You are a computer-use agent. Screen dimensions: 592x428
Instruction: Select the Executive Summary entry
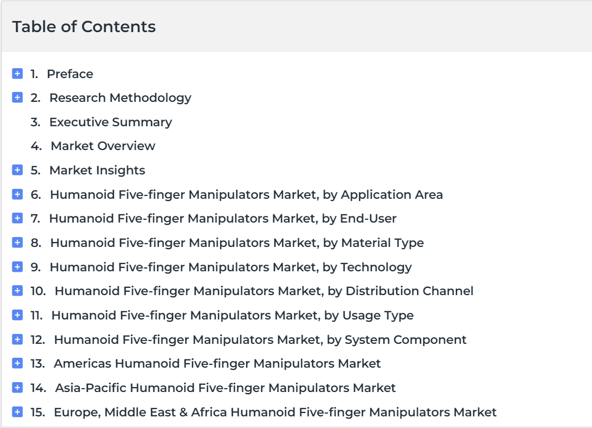[111, 122]
